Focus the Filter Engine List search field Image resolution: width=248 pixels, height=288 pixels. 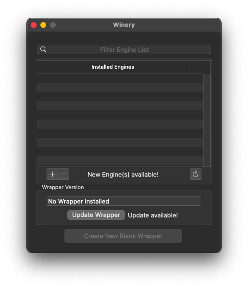124,49
